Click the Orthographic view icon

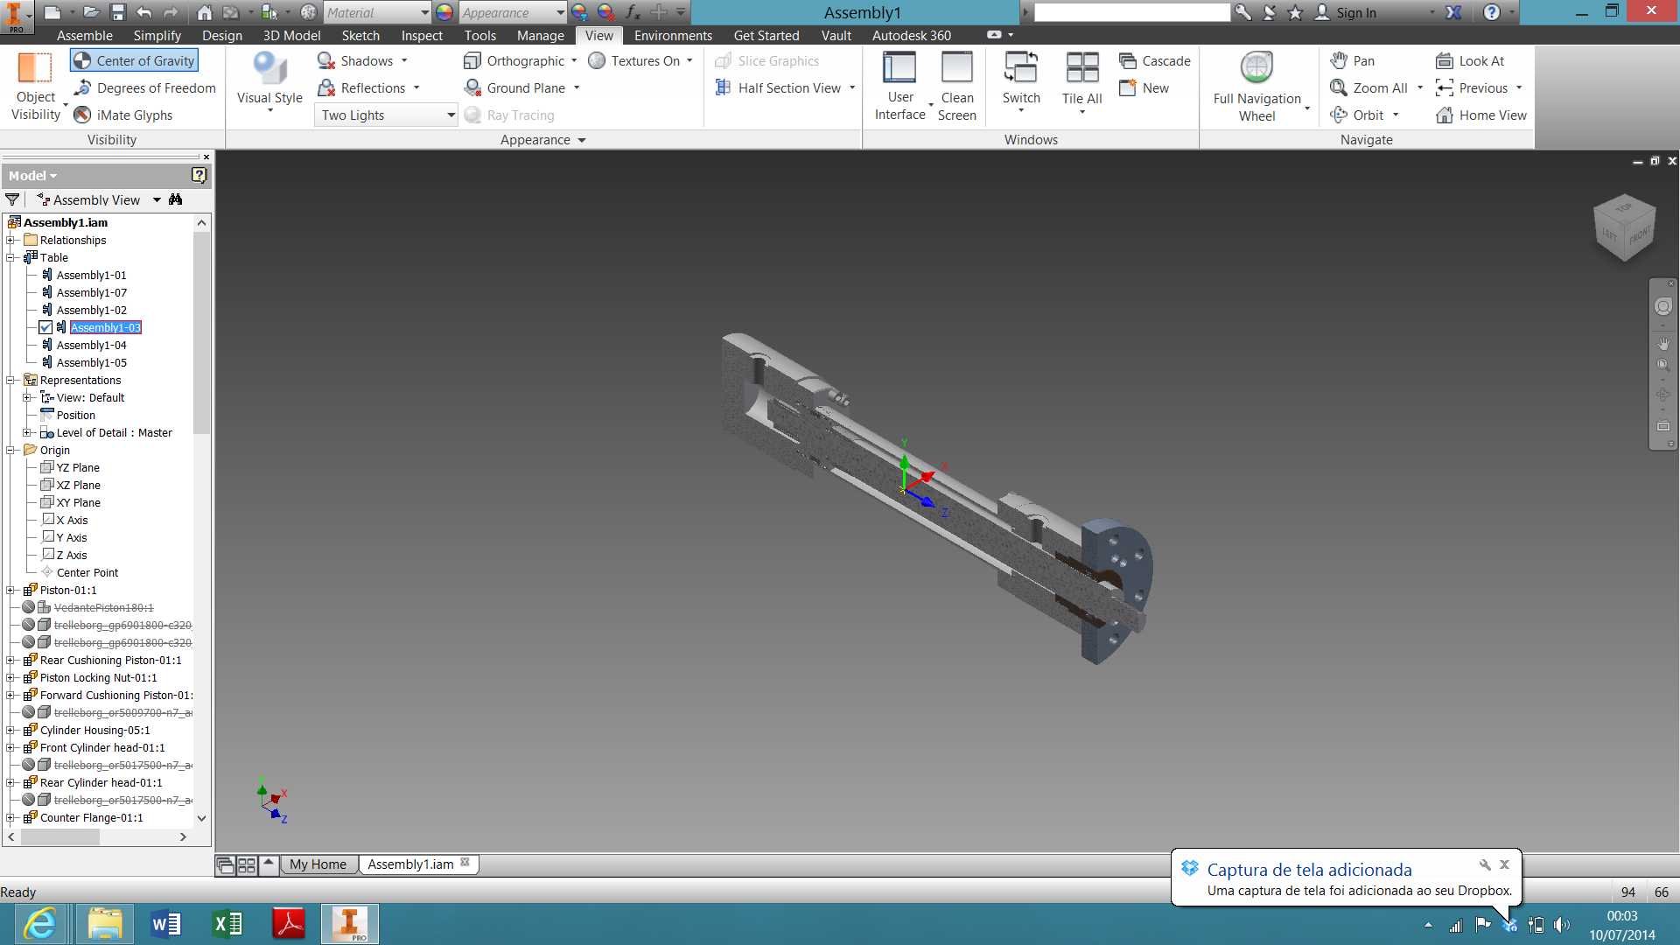point(472,60)
